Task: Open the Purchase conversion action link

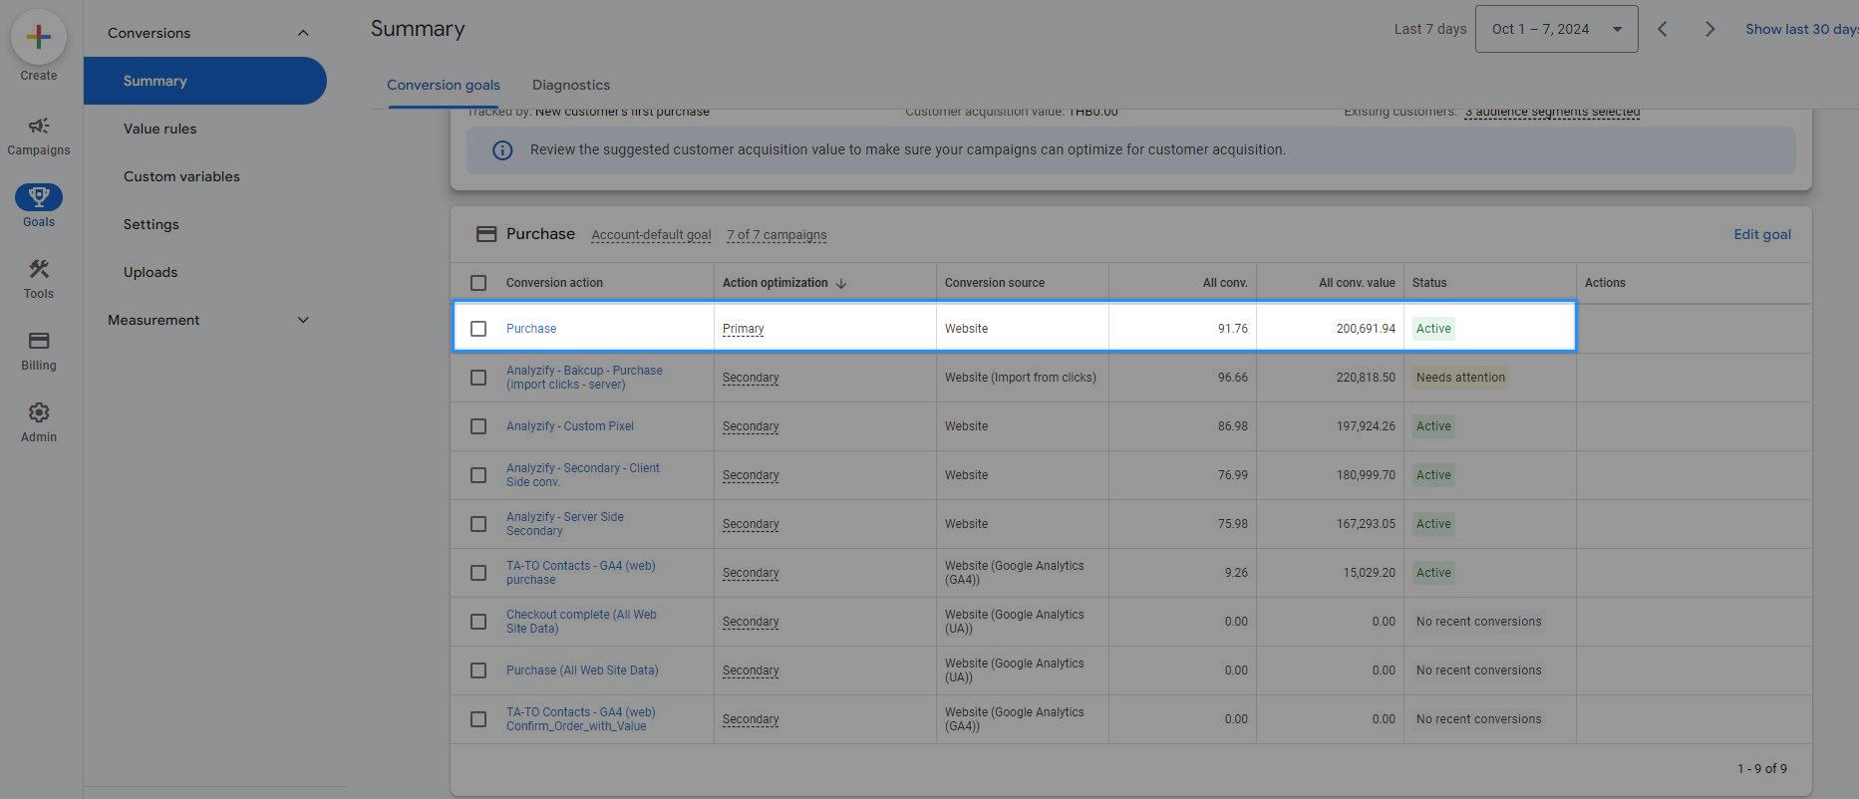Action: pos(531,329)
